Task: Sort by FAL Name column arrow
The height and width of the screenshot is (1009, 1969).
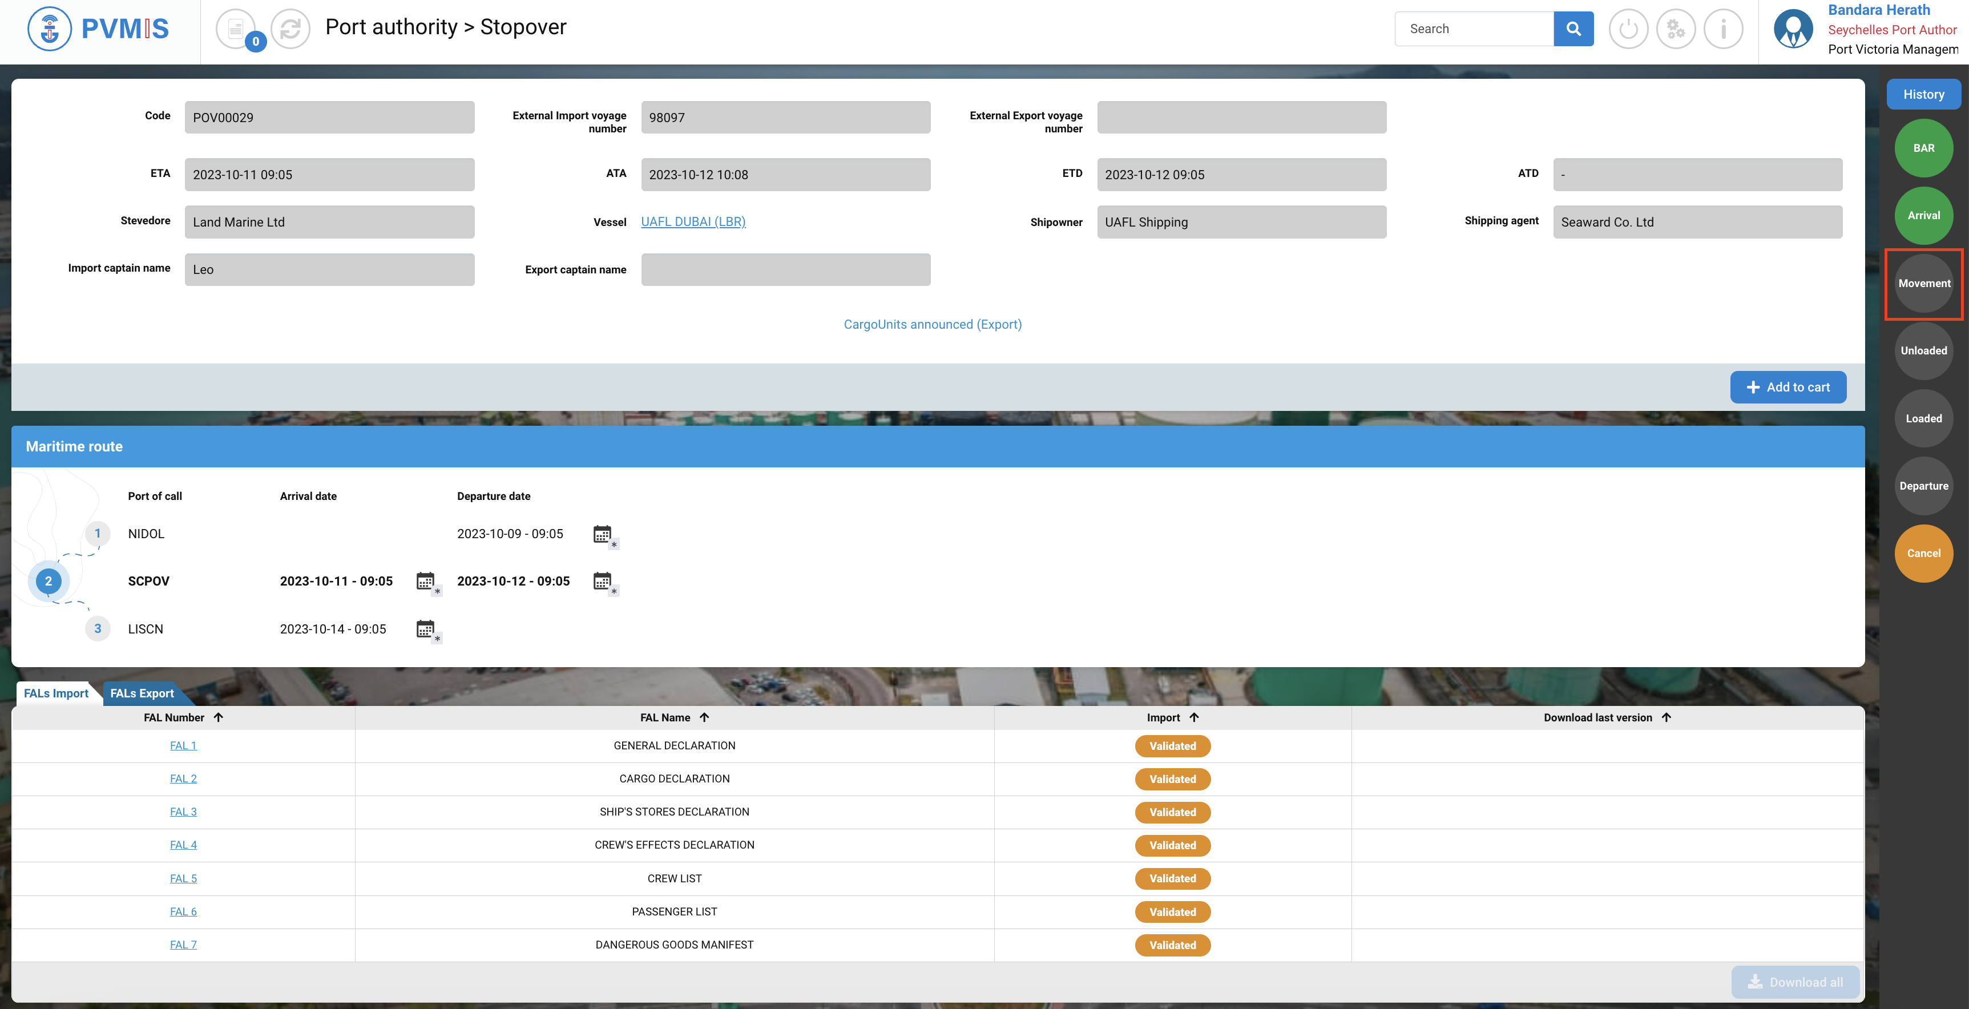Action: pos(705,717)
